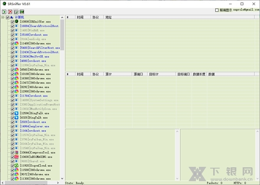Select [10600]nEOiMAGING.exe in process tree
260x185 pixels.
point(35,156)
